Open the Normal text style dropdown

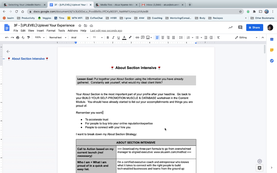58,37
